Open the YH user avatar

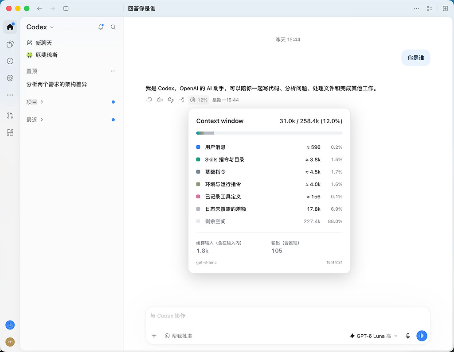(10, 342)
